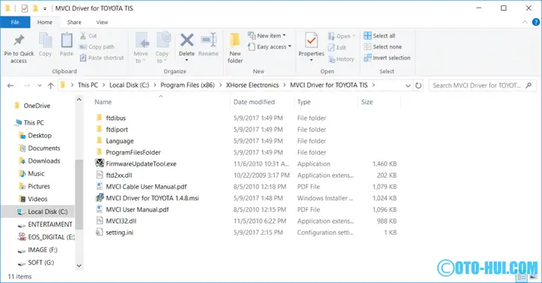542x283 pixels.
Task: Click the navigation pane scrollbar thumb
Action: click(79, 194)
